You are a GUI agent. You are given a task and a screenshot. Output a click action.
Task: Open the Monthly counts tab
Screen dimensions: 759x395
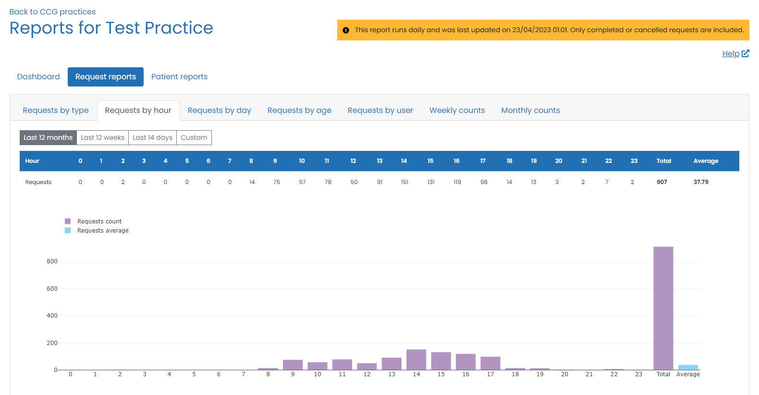(530, 111)
